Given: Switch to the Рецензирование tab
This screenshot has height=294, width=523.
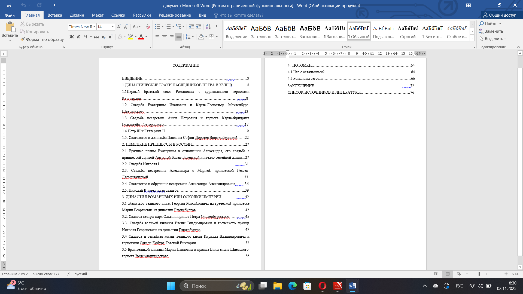Looking at the screenshot, I should click(175, 15).
